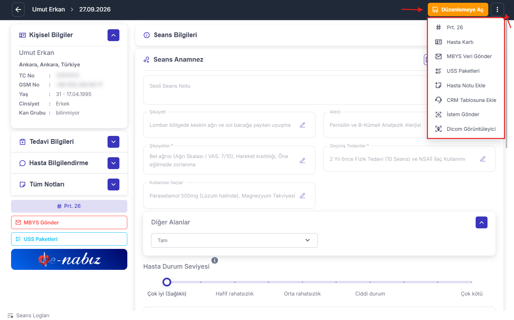Open USS Paketleri from the dropdown menu
The height and width of the screenshot is (320, 514).
point(466,71)
